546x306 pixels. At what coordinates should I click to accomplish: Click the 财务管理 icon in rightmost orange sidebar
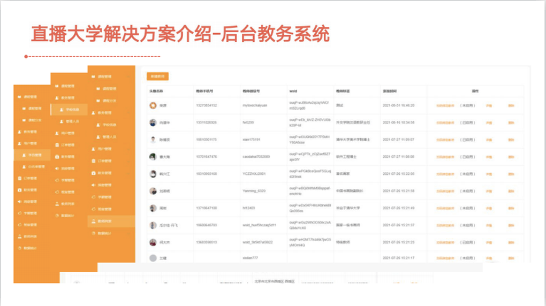[94, 173]
